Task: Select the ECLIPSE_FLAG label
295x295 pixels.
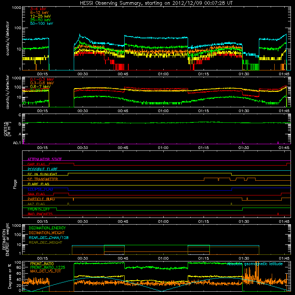Action: click(x=40, y=189)
